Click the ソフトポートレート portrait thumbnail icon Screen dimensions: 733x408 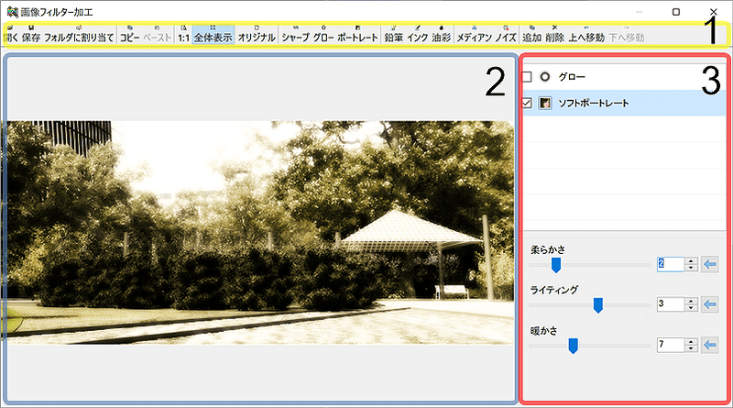coord(545,103)
